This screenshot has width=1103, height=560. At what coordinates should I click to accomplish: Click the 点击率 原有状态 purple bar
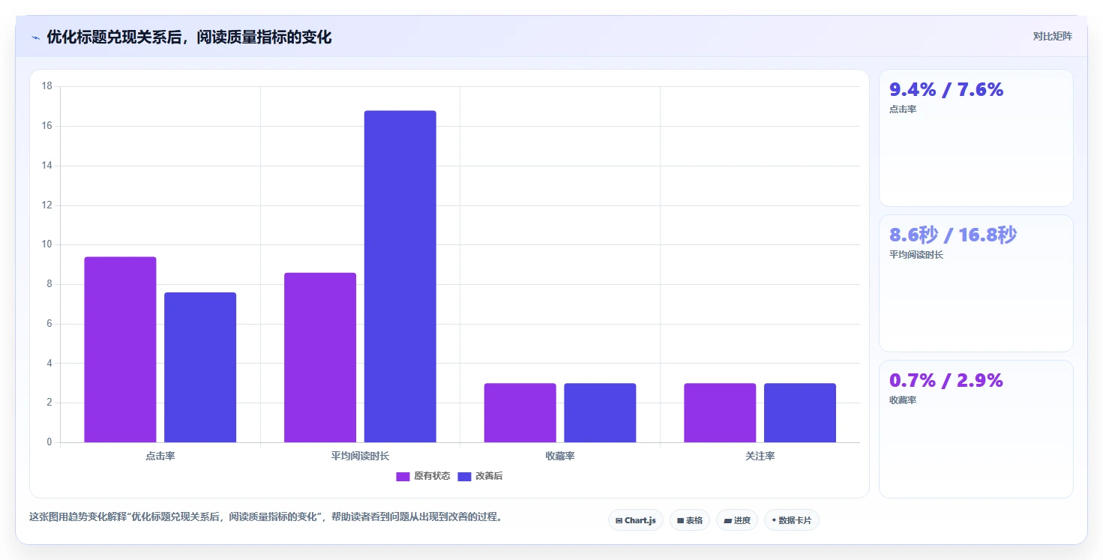pyautogui.click(x=120, y=349)
